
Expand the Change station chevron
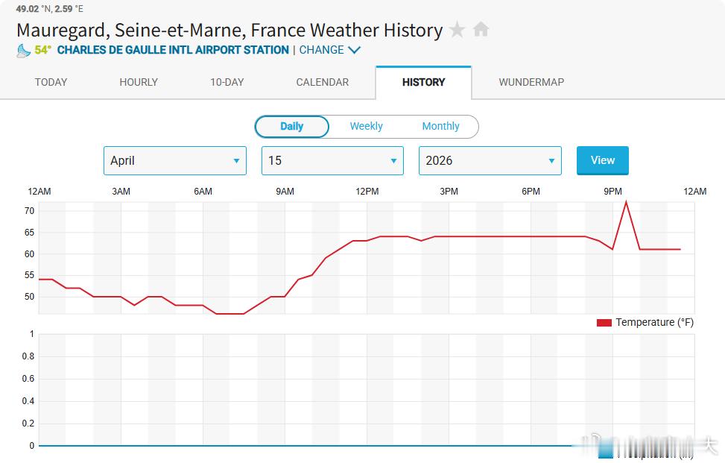[354, 51]
